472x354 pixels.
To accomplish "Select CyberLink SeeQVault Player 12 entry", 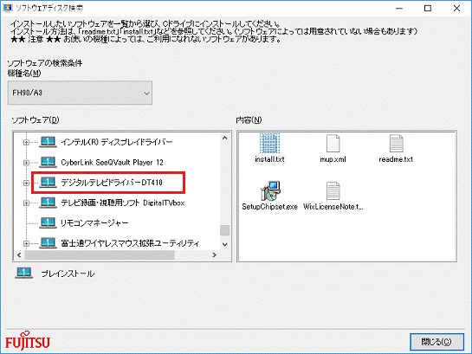I will [x=112, y=163].
